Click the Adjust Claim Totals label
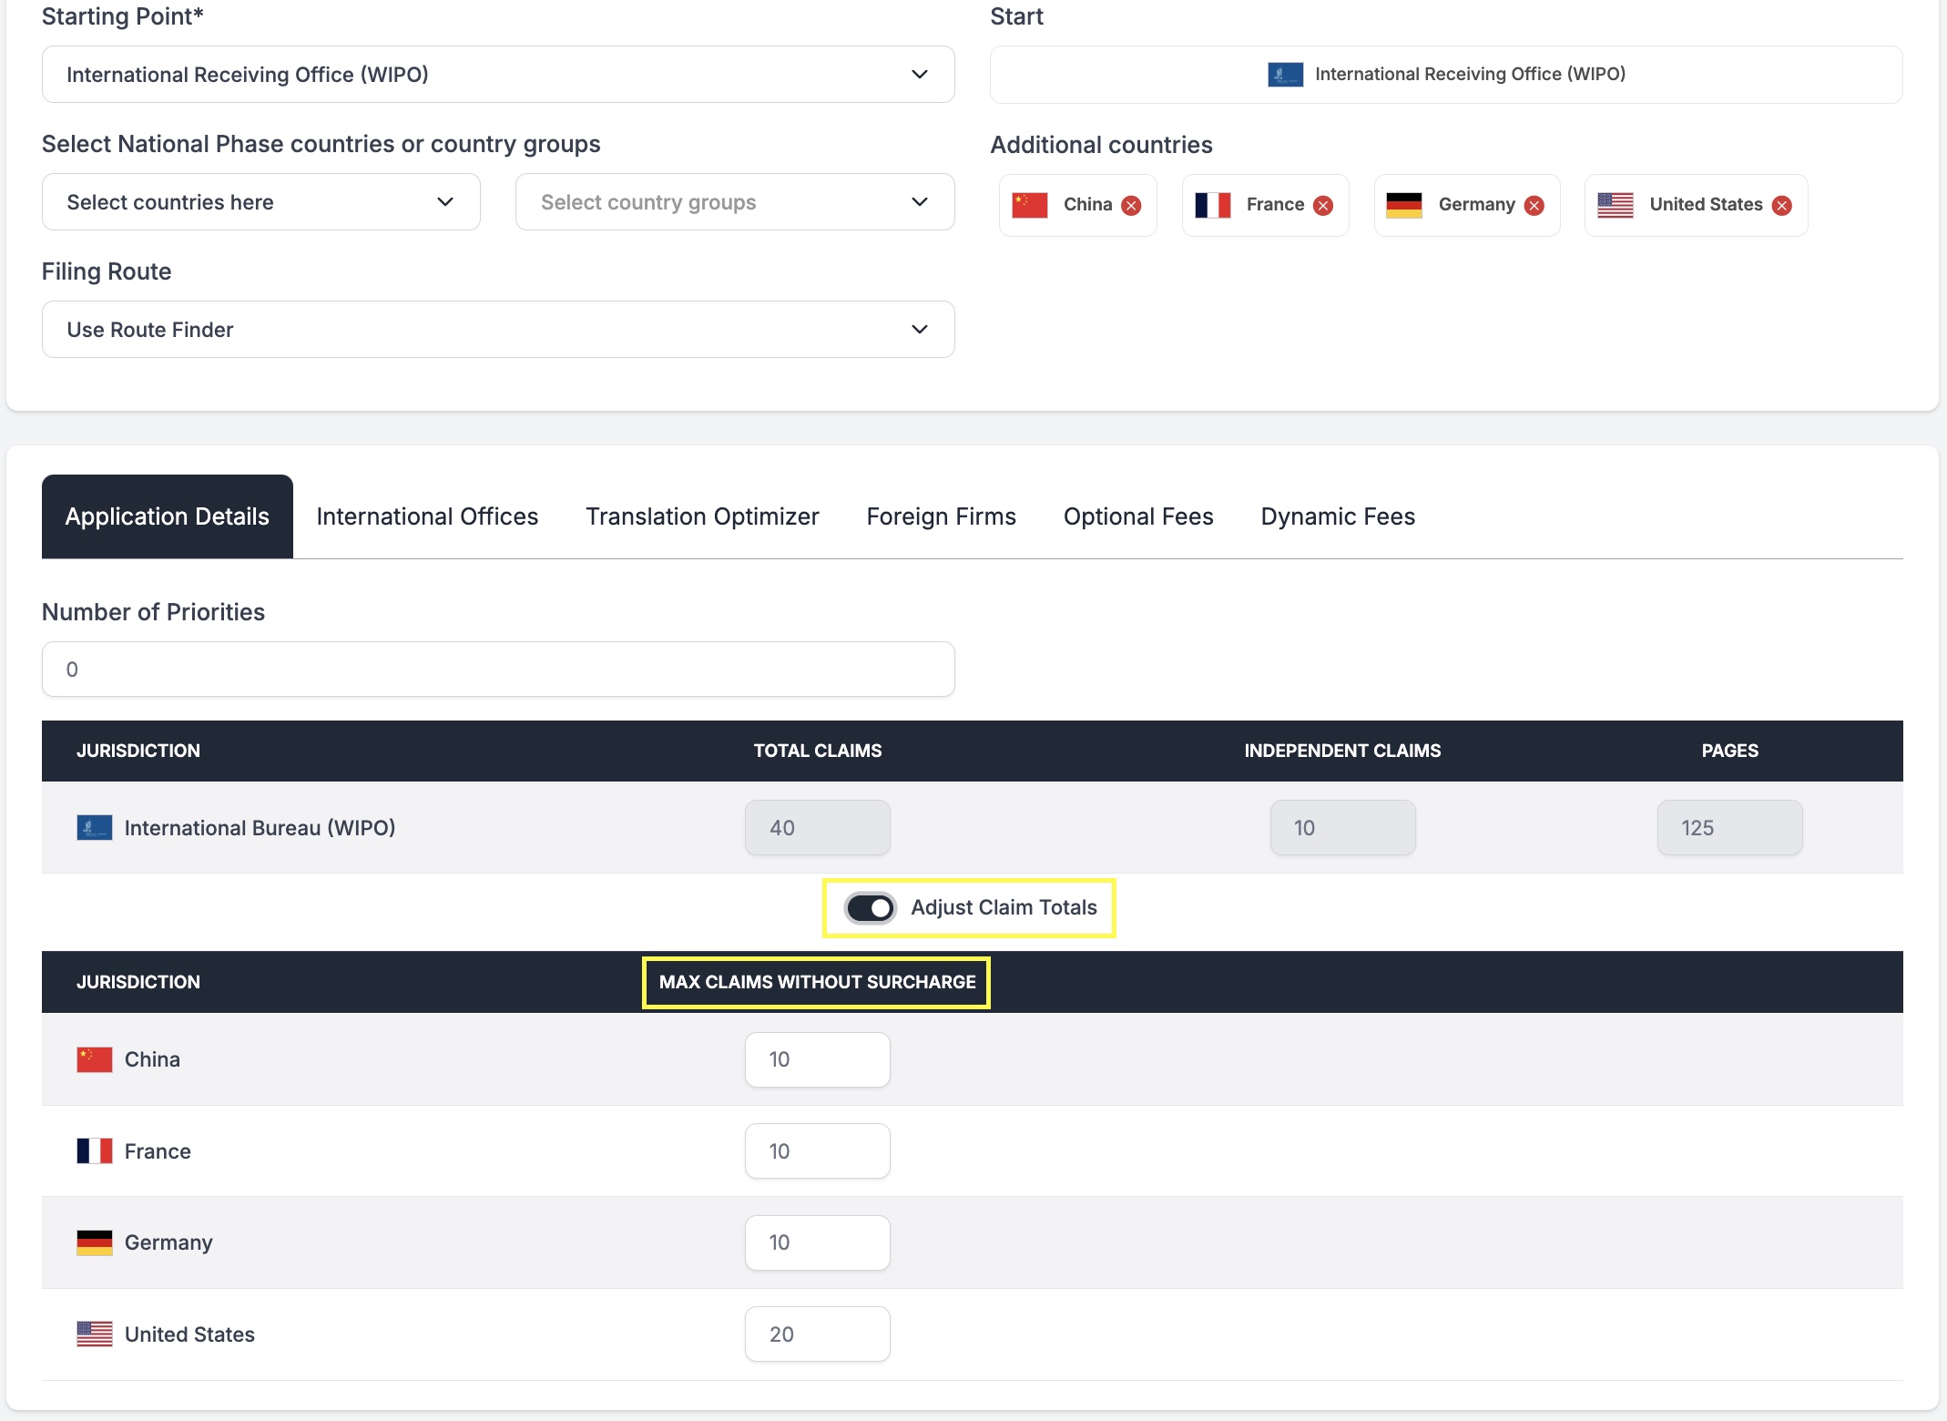Viewport: 1947px width, 1421px height. click(x=1004, y=907)
